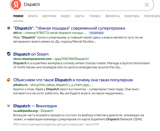Open the картинки tab
The width and height of the screenshot is (160, 131).
click(49, 16)
